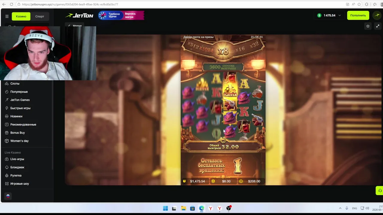Open the Турбина Удачи promo banner
The width and height of the screenshot is (383, 215).
[x=121, y=15]
